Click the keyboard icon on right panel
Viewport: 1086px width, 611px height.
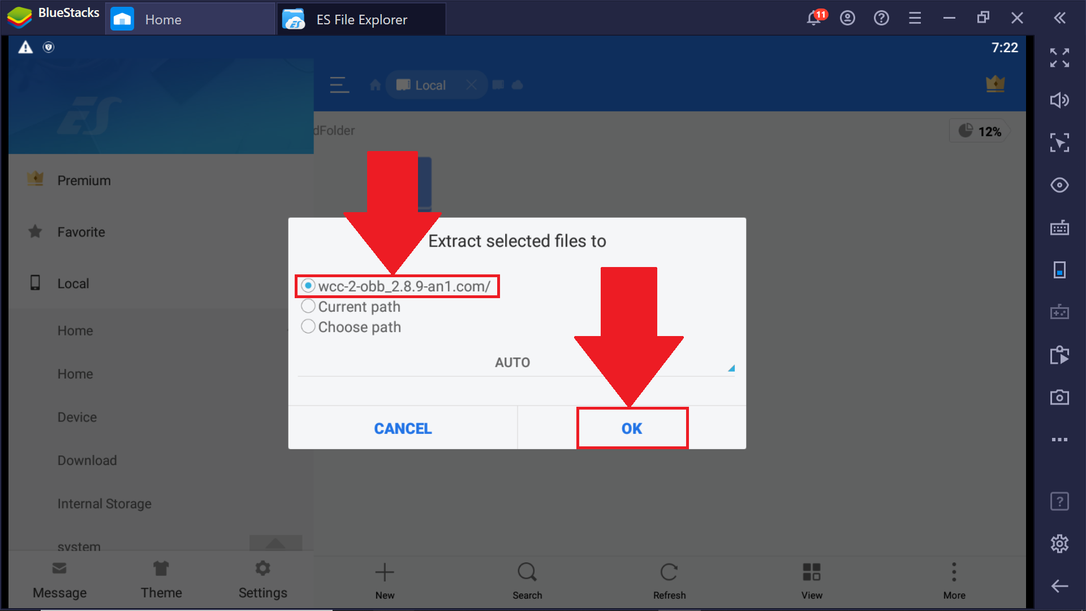[1061, 229]
